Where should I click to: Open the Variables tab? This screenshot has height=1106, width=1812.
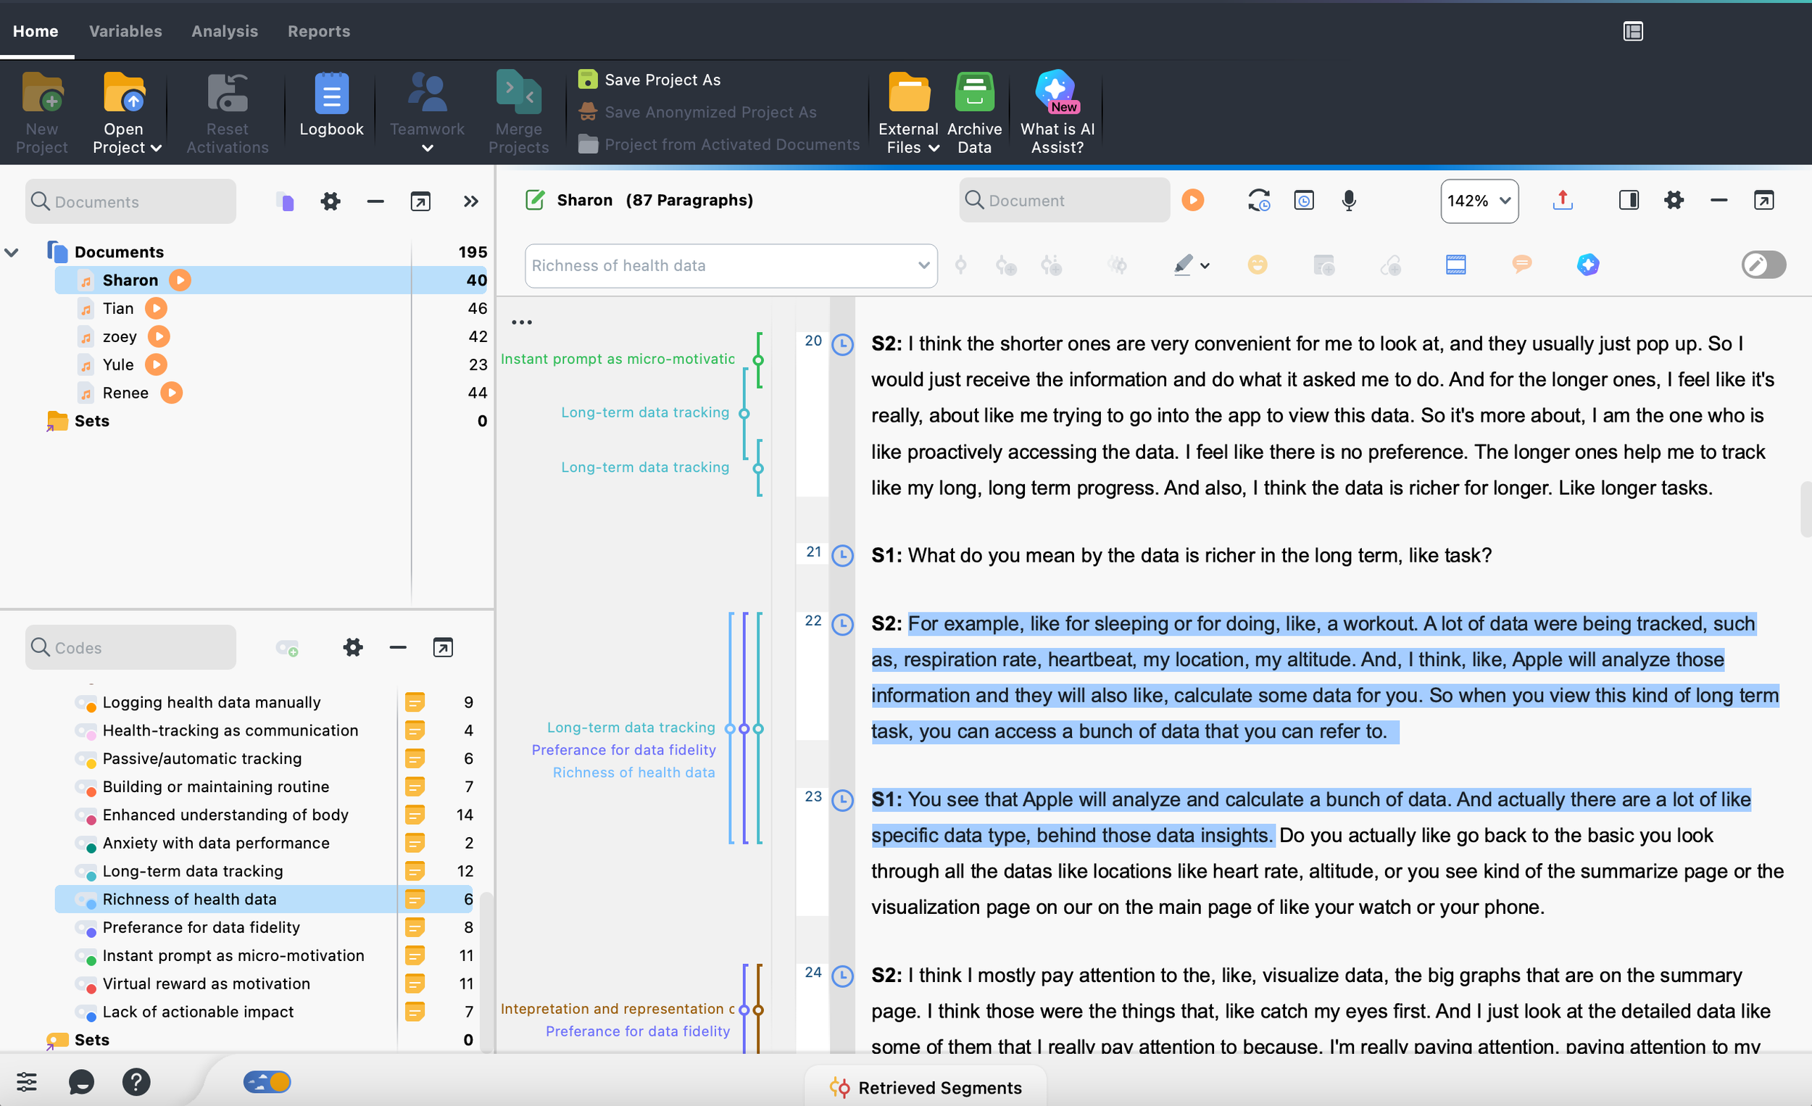click(x=125, y=31)
